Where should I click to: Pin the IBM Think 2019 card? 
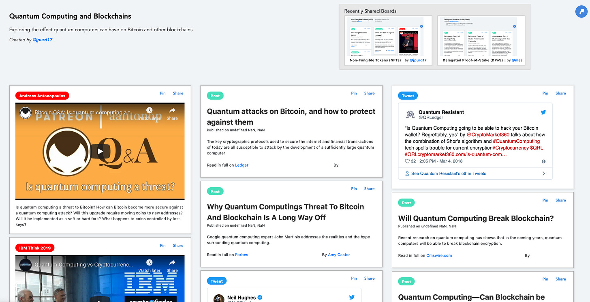pos(162,245)
